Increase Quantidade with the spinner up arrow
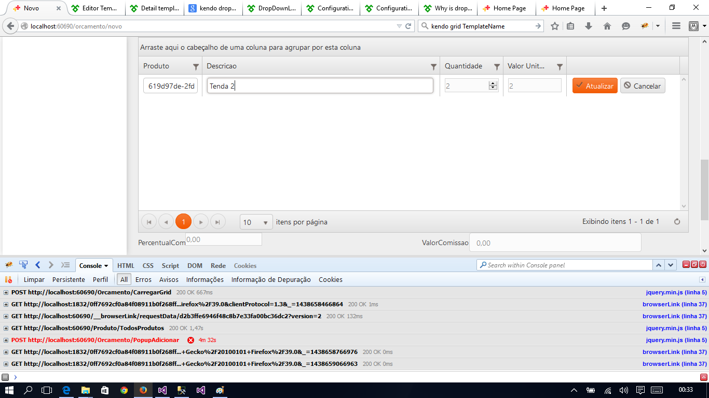709x398 pixels. (493, 83)
